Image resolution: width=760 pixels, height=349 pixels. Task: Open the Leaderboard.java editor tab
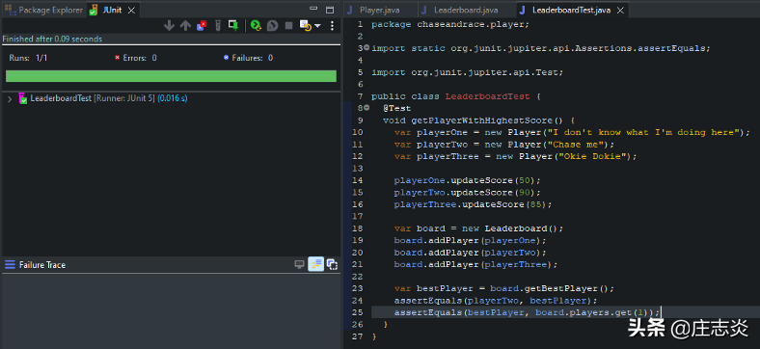click(x=466, y=10)
